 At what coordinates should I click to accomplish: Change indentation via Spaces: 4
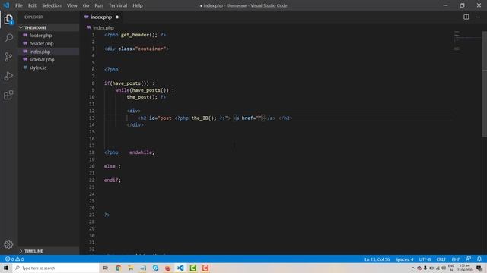click(x=404, y=259)
